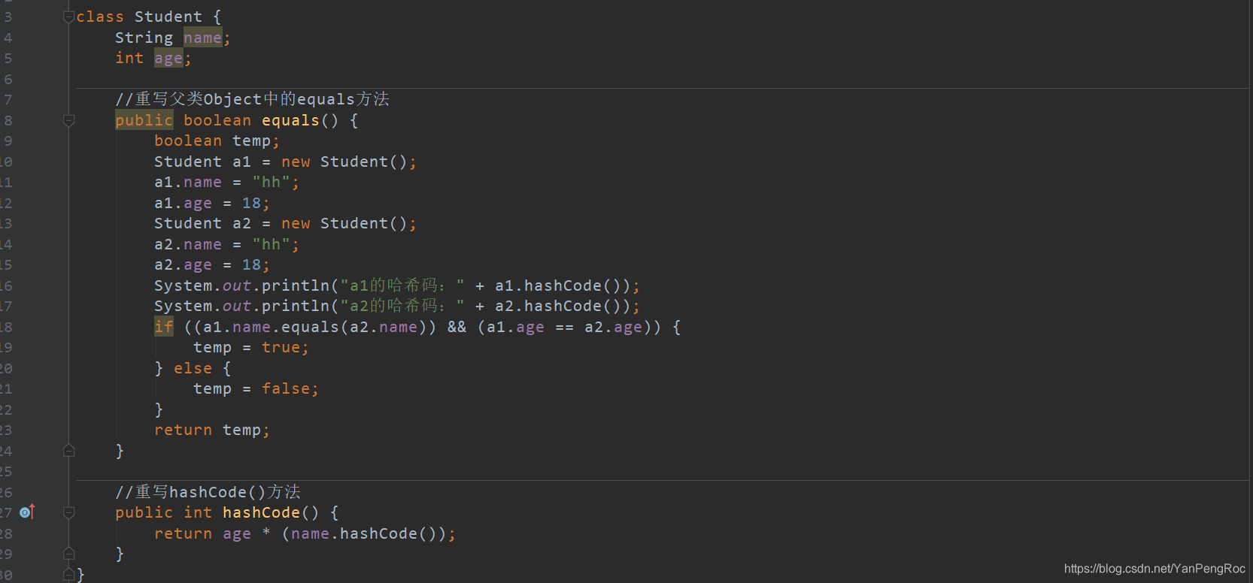Screen dimensions: 1253x583
Task: Click the highlighted 'if' keyword
Action: point(164,327)
